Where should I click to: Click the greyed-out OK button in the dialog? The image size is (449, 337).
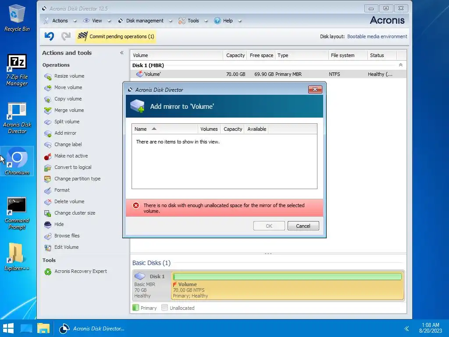[269, 226]
